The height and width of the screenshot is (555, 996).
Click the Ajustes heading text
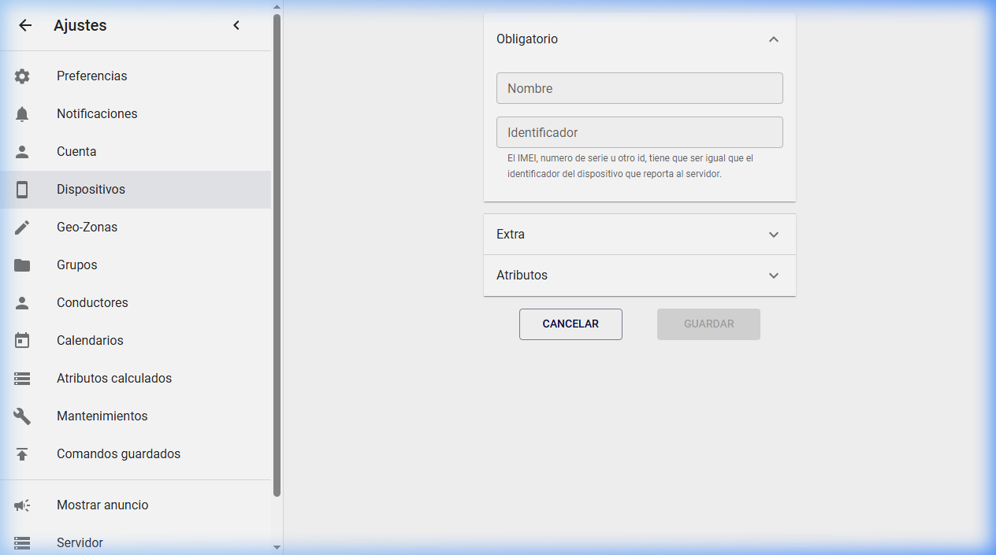80,25
